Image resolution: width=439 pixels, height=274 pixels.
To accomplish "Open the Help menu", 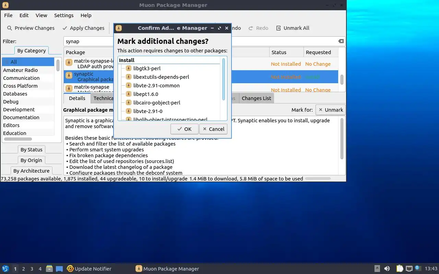I will (x=86, y=15).
